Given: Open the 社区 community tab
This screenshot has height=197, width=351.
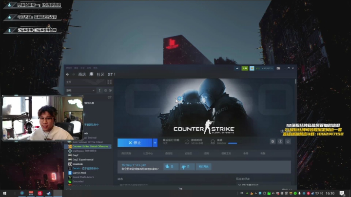Looking at the screenshot, I should pos(100,74).
